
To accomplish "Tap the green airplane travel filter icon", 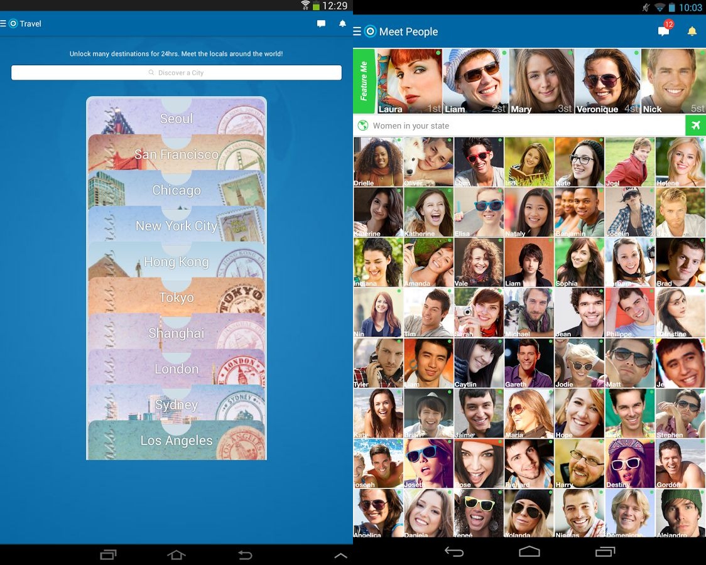I will click(x=695, y=125).
